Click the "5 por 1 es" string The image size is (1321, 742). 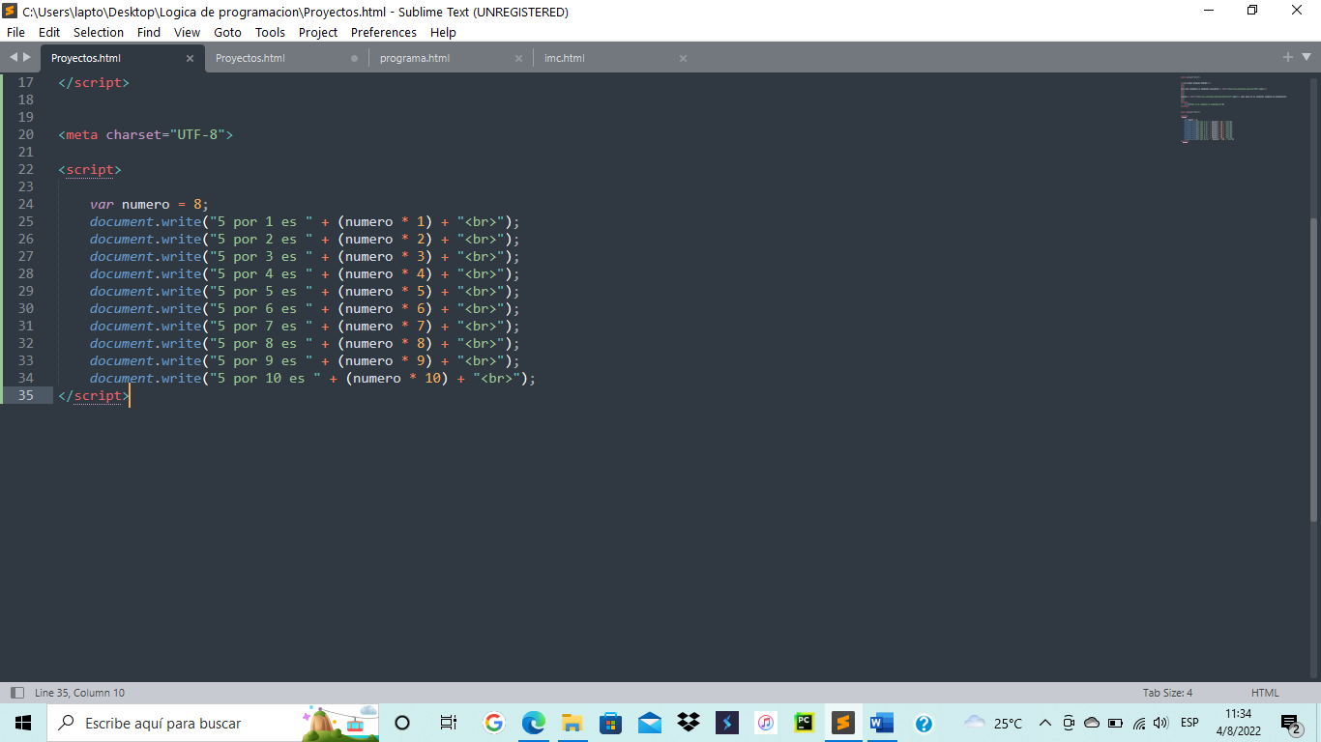[261, 221]
